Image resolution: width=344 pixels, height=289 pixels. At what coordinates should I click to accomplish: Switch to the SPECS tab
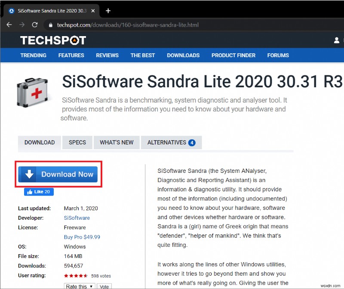click(x=77, y=143)
